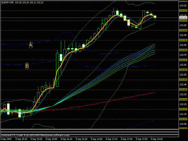Click the highlighted 132.30 price level label
The image size is (188, 141).
tap(183, 99)
